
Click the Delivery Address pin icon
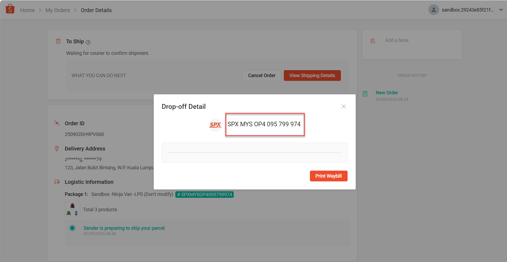click(57, 149)
